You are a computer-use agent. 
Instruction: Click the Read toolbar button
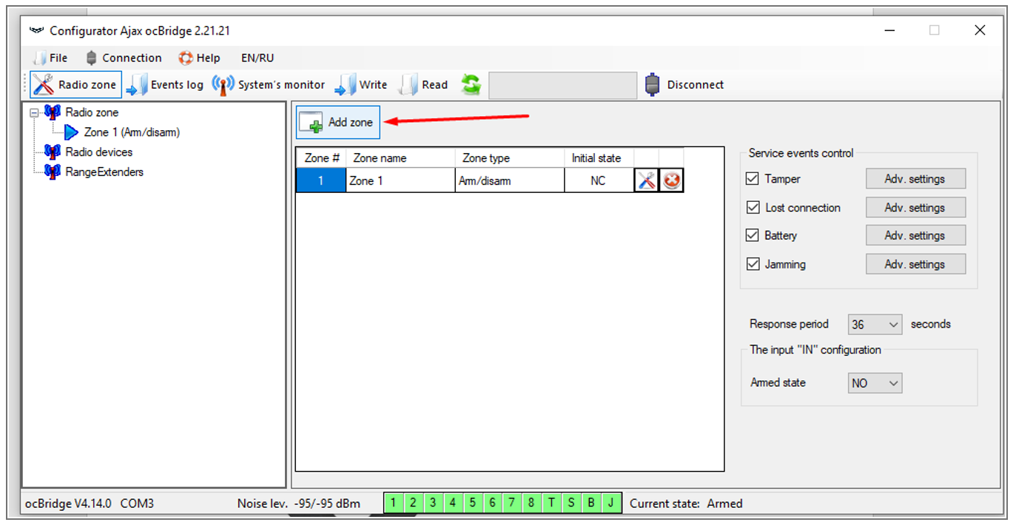pyautogui.click(x=423, y=85)
